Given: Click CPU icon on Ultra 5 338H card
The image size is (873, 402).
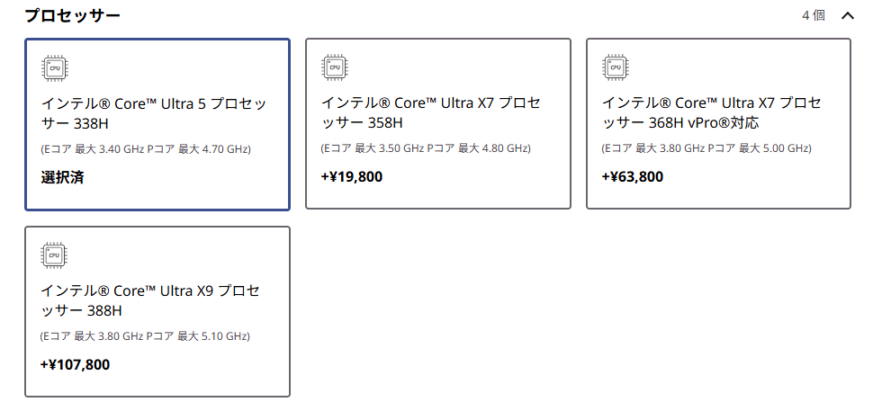Looking at the screenshot, I should pyautogui.click(x=55, y=67).
